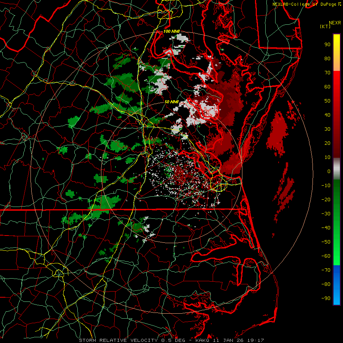Select the -30 value on velocity scale
This screenshot has width=343, height=343.
(326, 214)
